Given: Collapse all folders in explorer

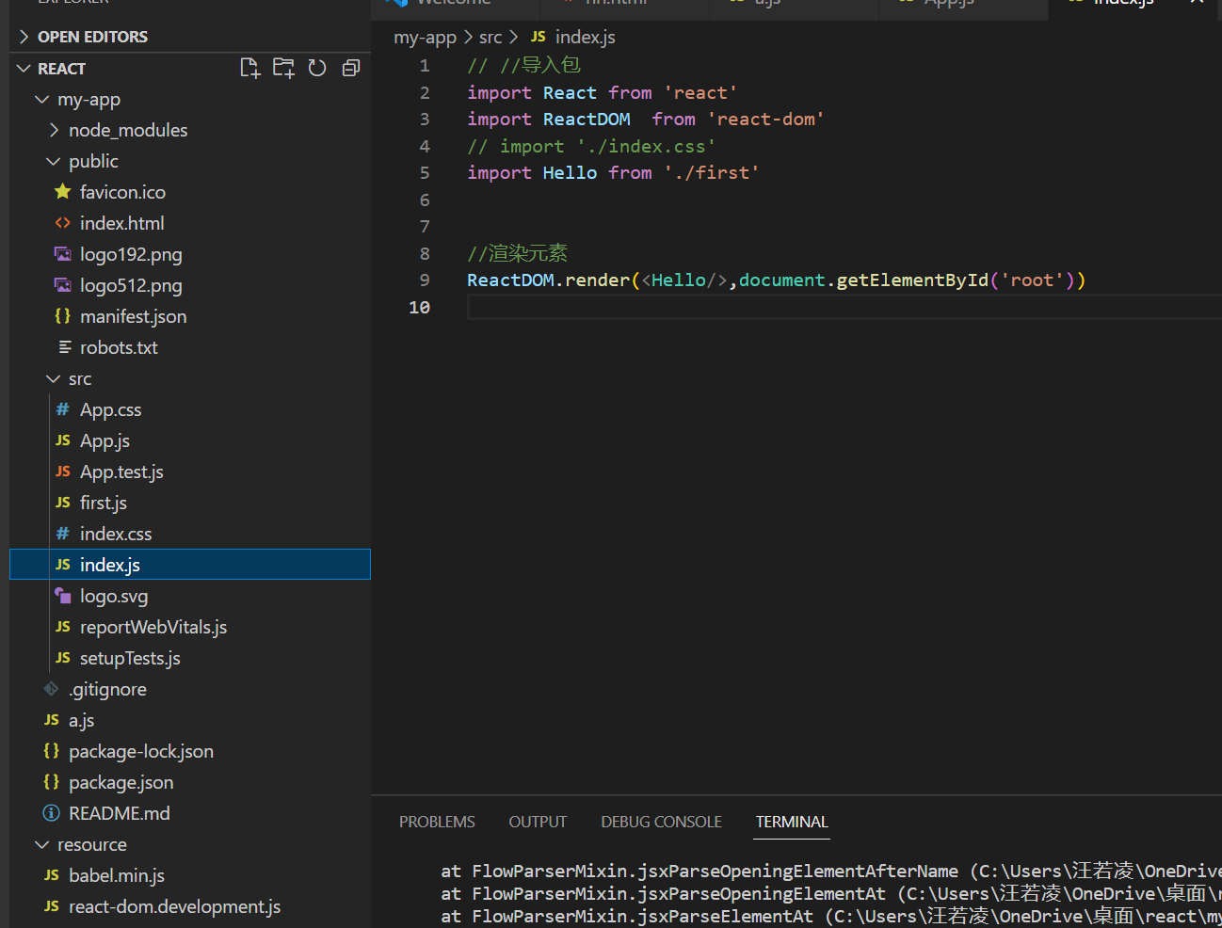Looking at the screenshot, I should (351, 68).
